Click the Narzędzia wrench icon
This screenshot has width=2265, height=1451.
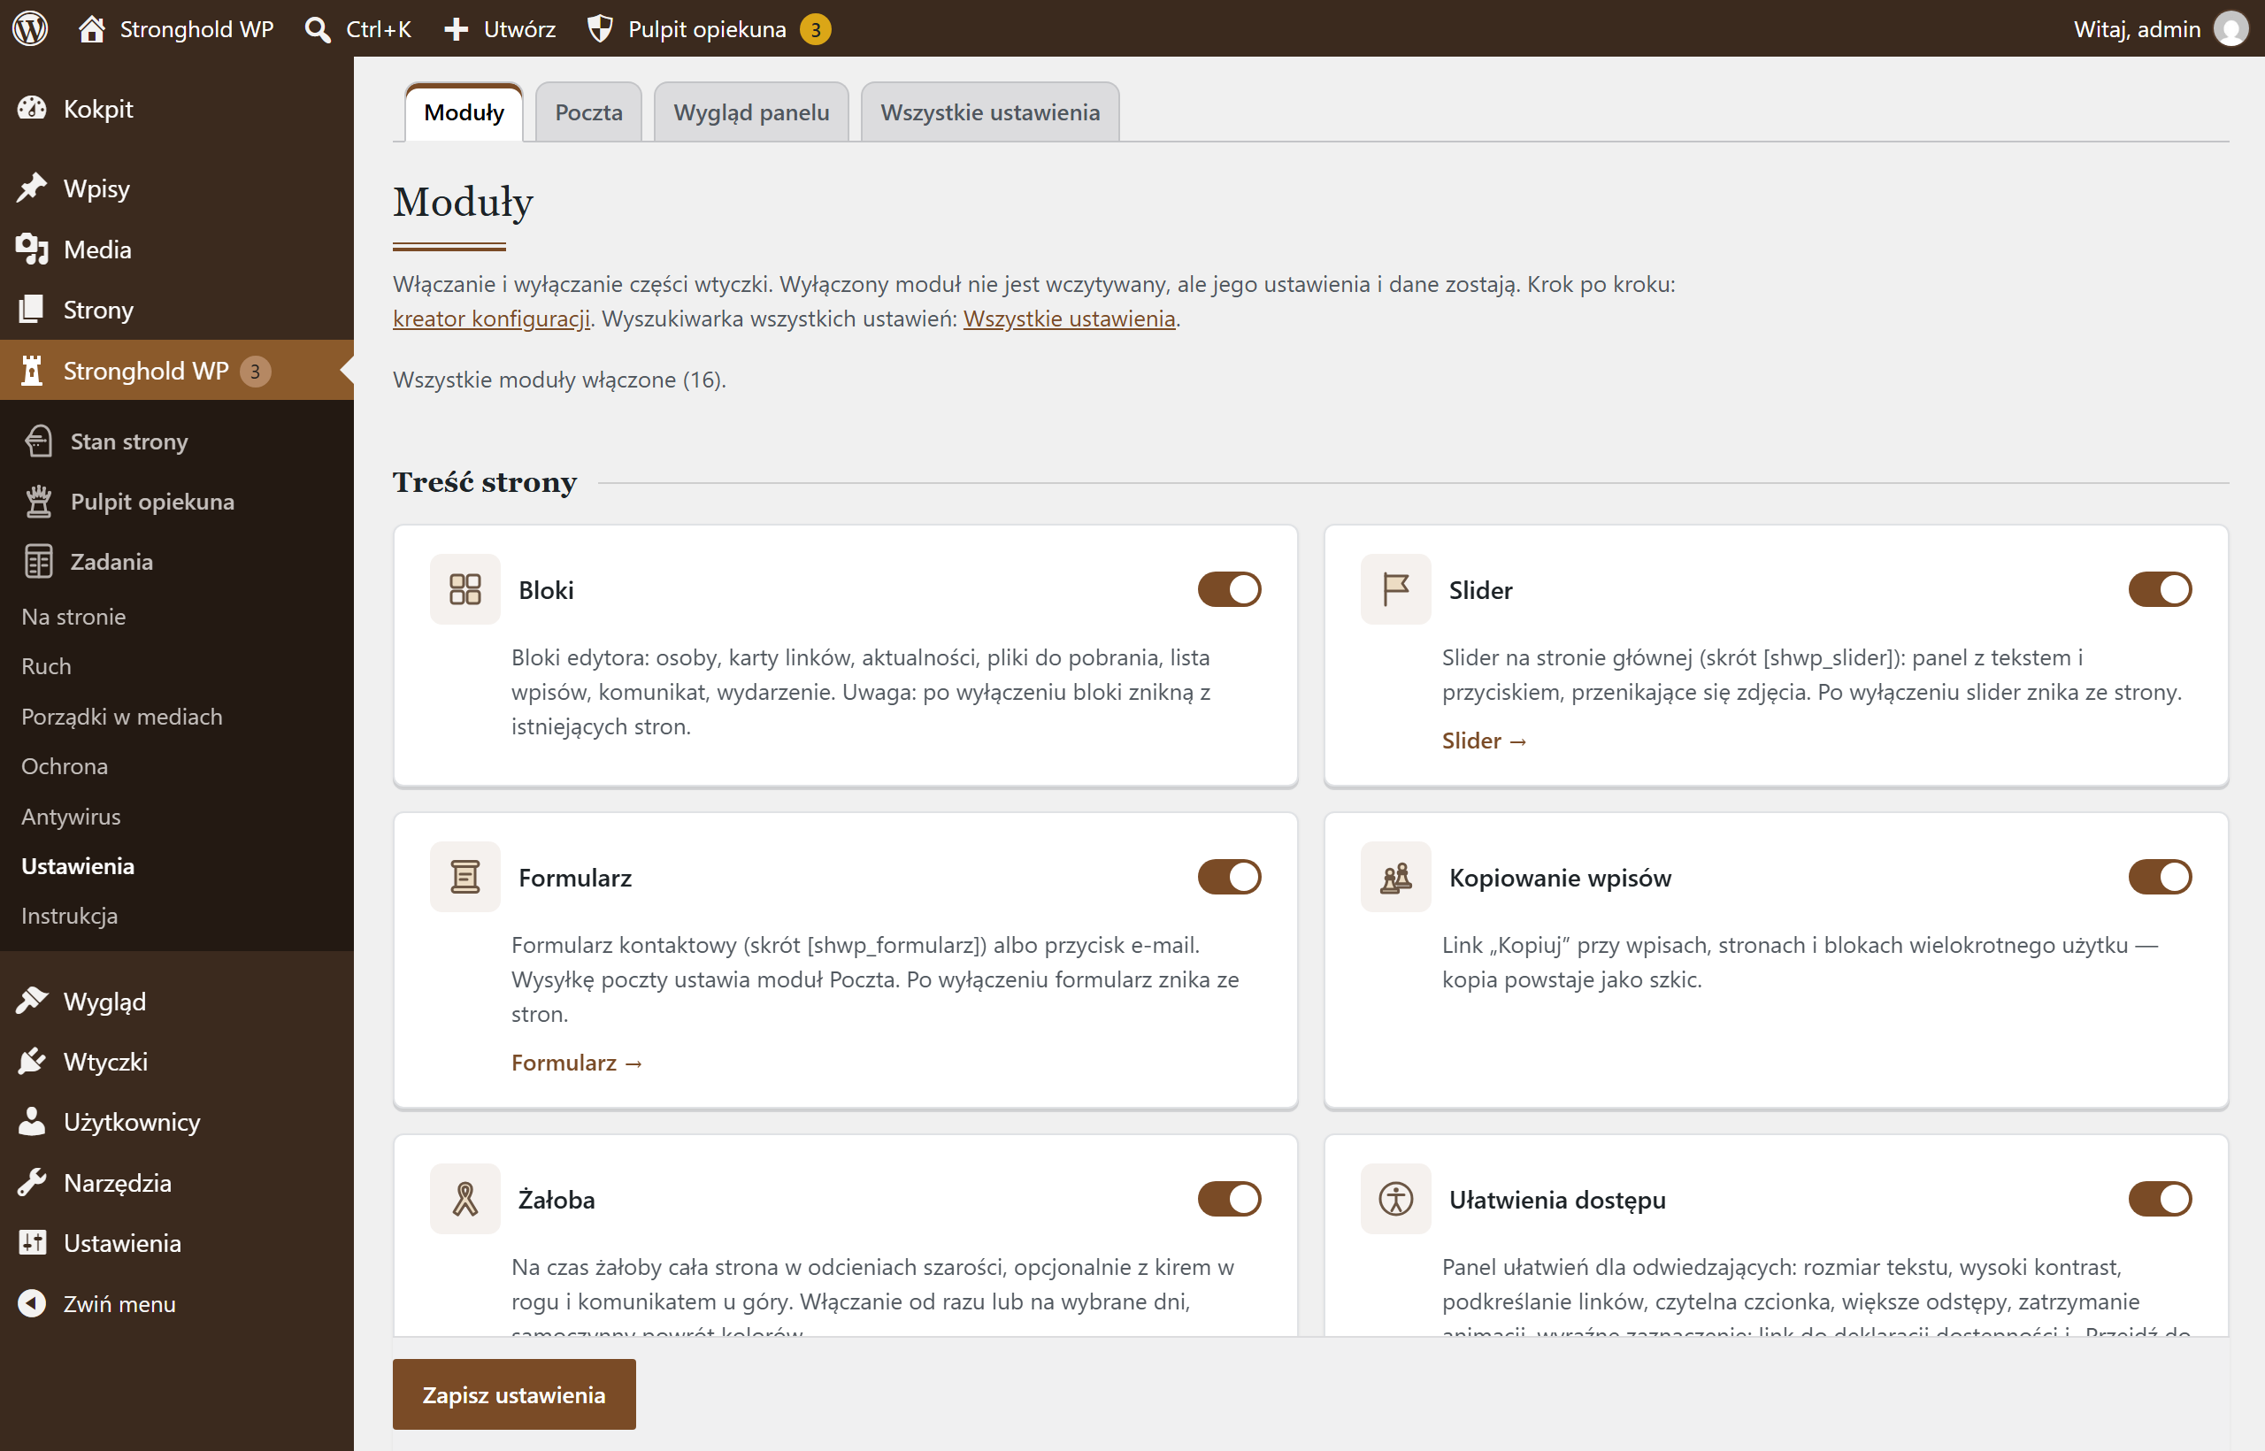pyautogui.click(x=32, y=1182)
